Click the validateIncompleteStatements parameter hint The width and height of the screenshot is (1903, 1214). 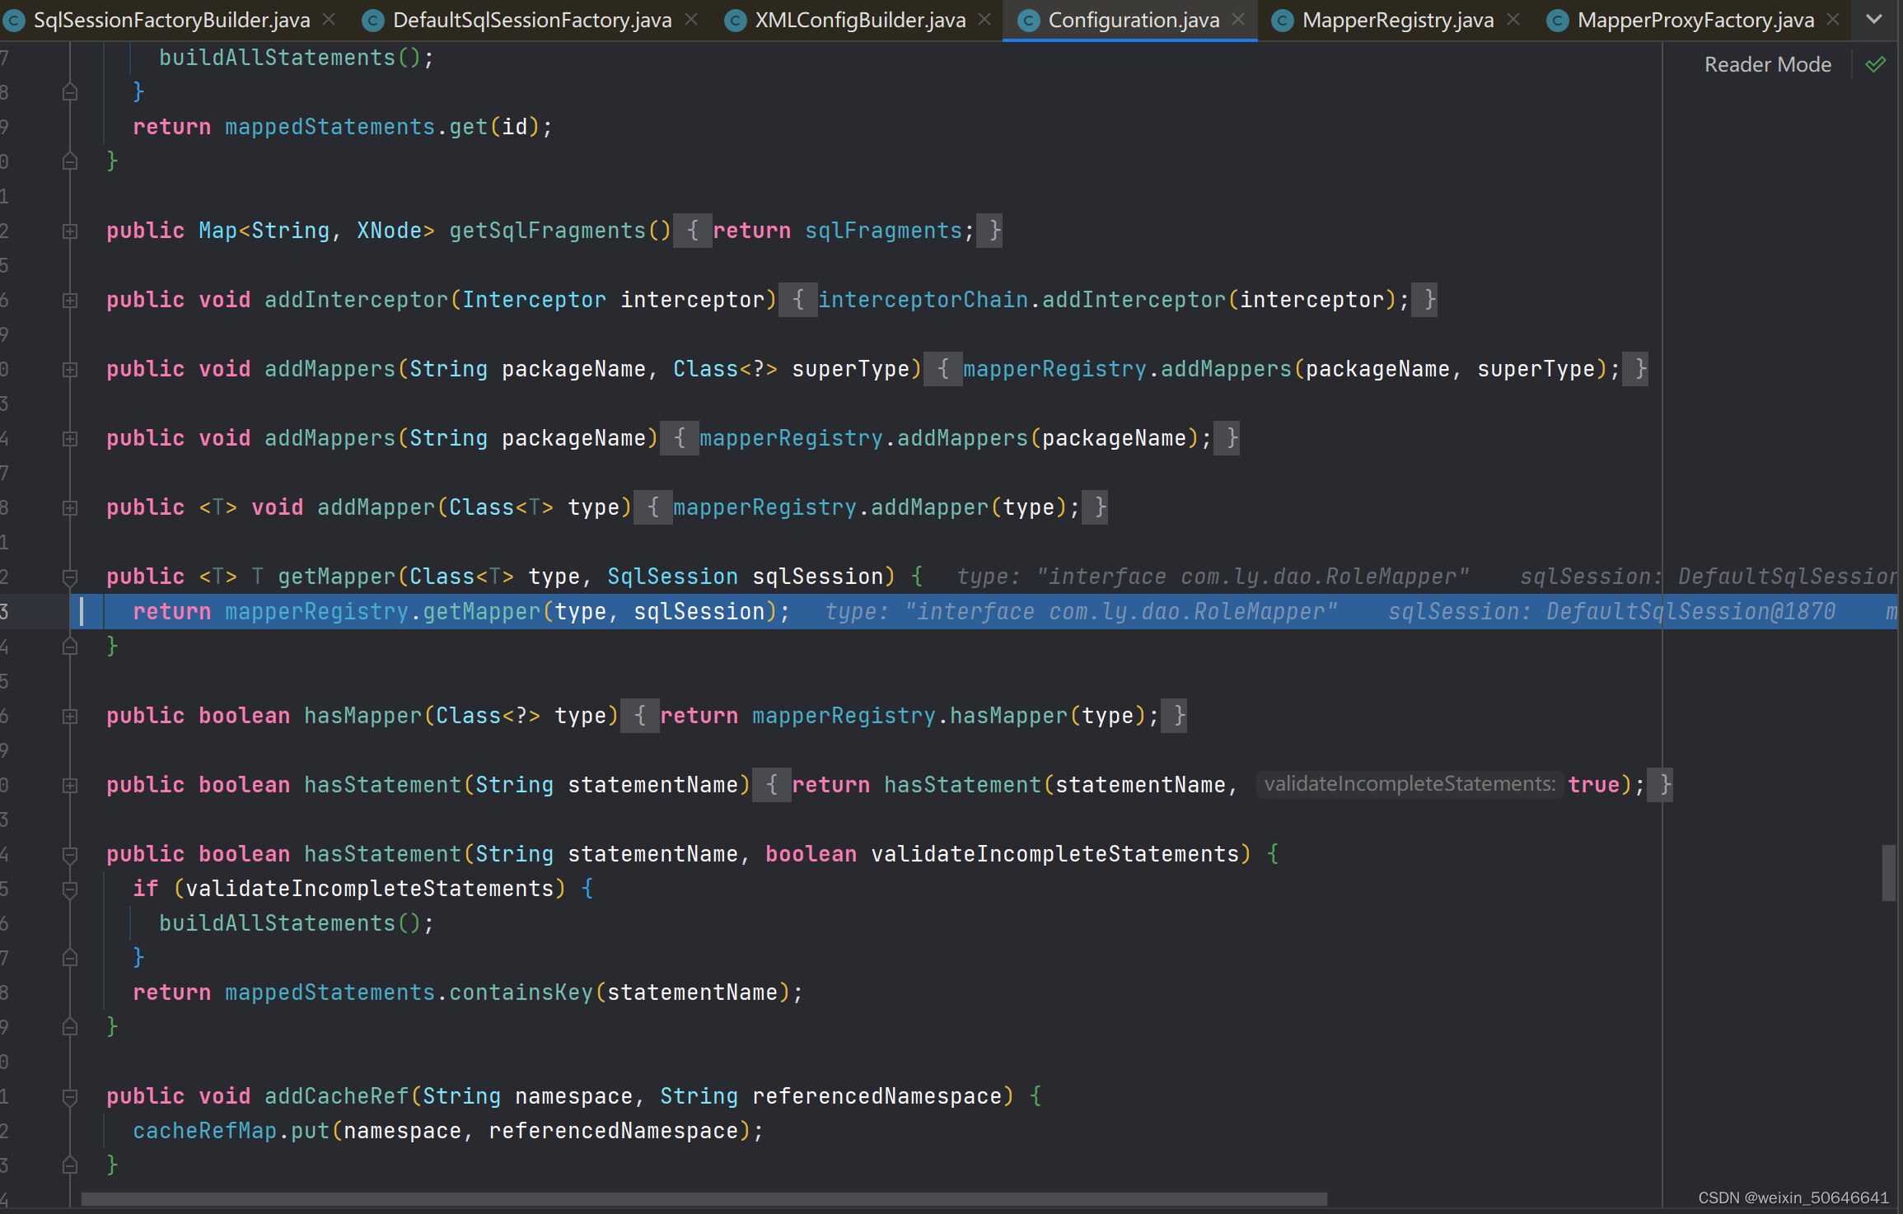(1409, 784)
